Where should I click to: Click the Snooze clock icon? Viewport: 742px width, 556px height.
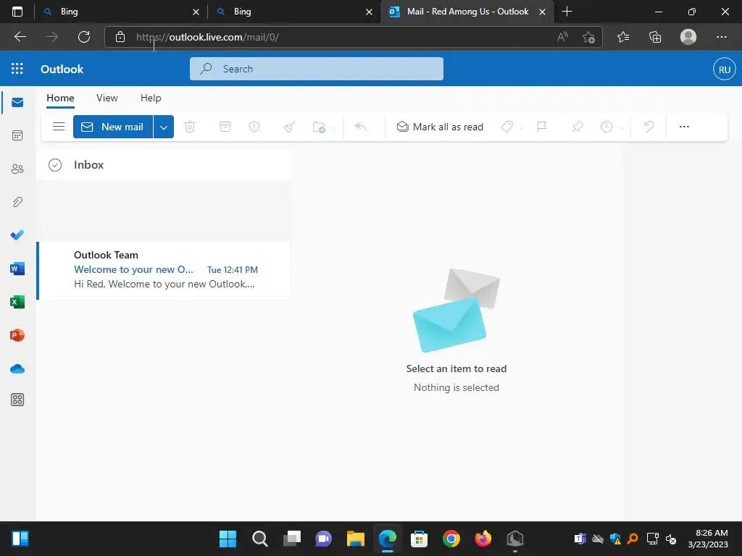[606, 127]
